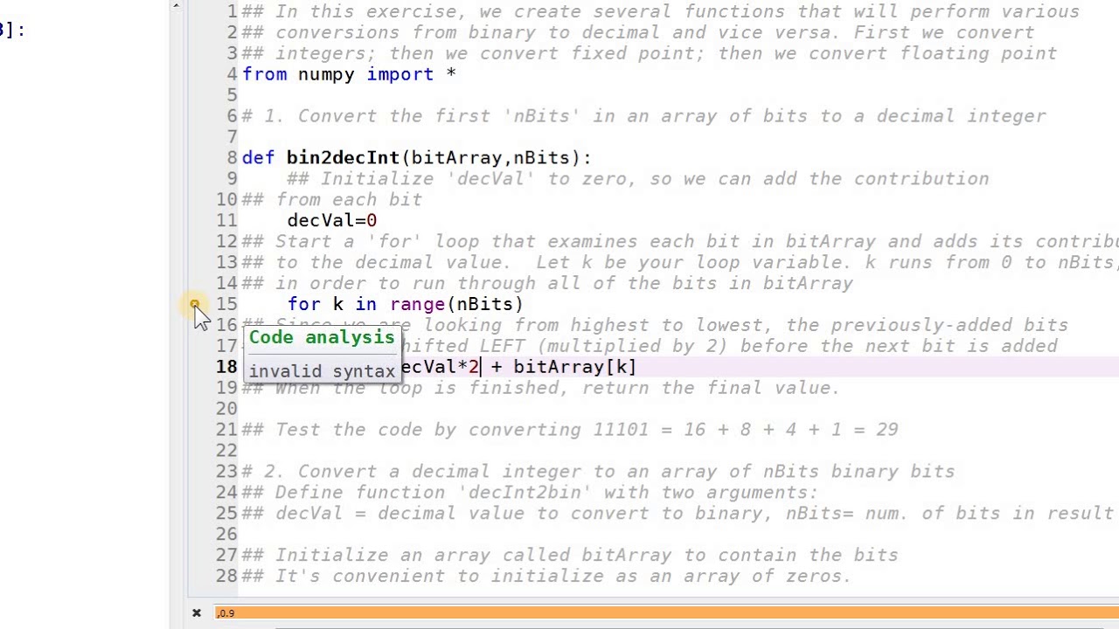Click the 'Code analysis' tooltip title
Screen dimensions: 1119x629
coord(322,338)
